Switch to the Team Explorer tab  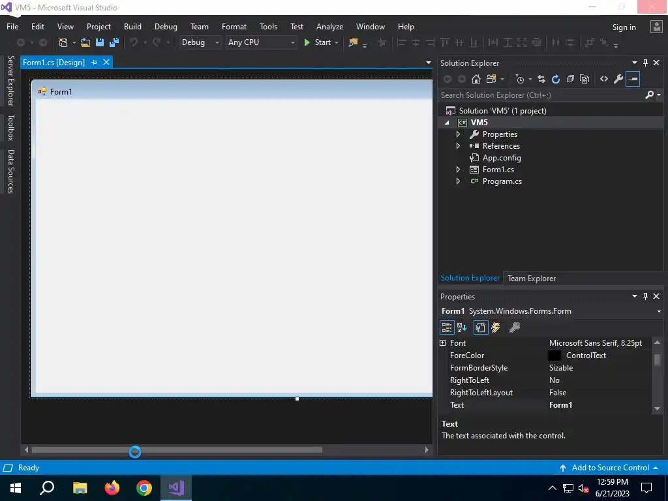point(531,278)
